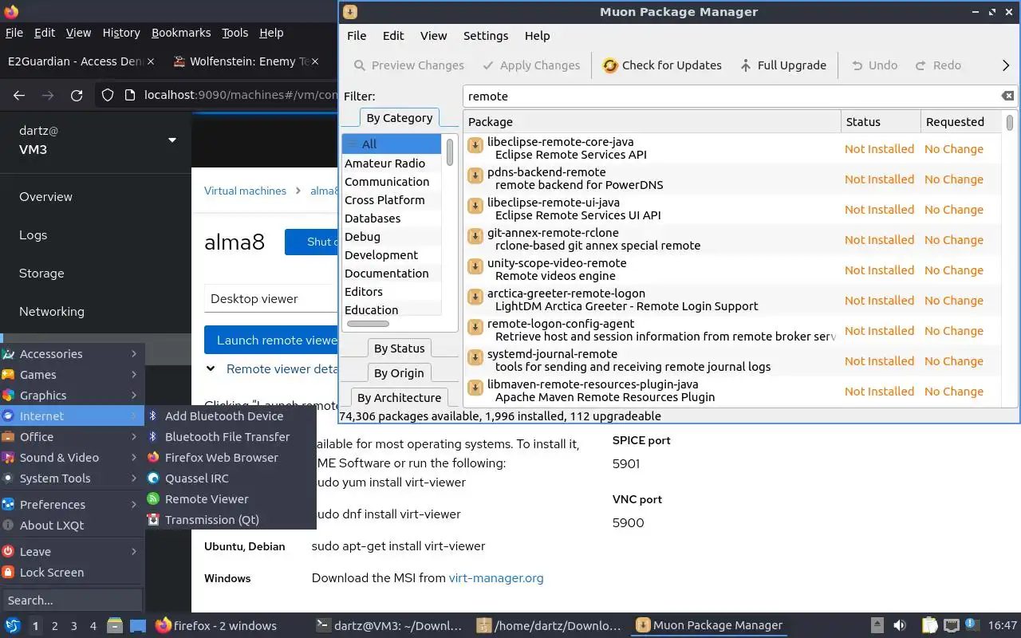Switch to the By Origin filter tab
Screen dimensions: 1021x638
point(399,373)
